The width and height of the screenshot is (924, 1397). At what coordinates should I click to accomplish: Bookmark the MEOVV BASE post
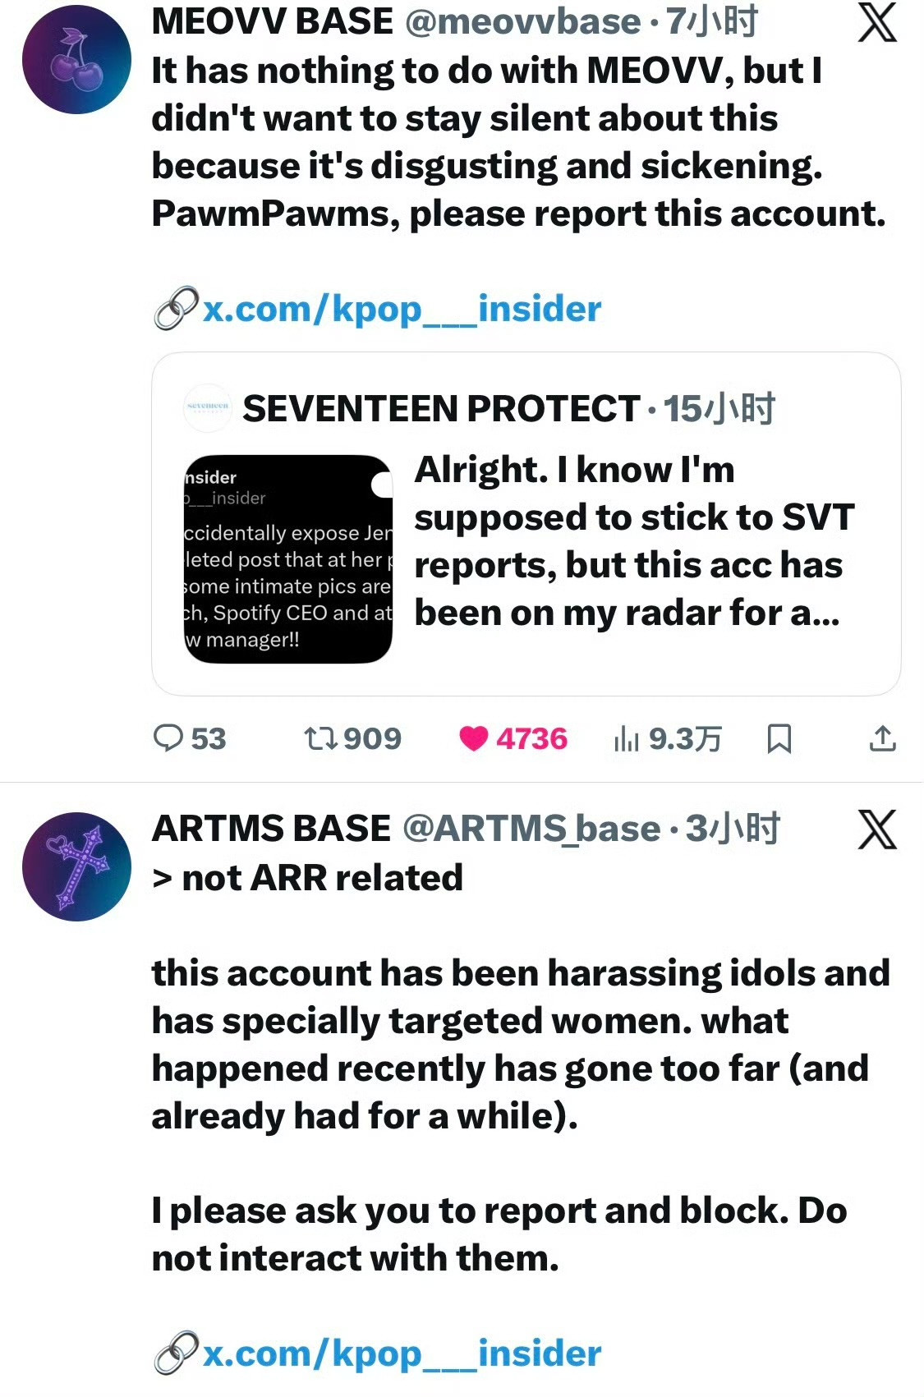[779, 738]
